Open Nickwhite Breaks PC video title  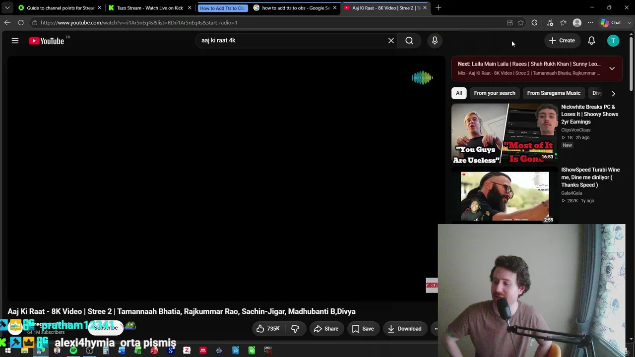pos(589,114)
